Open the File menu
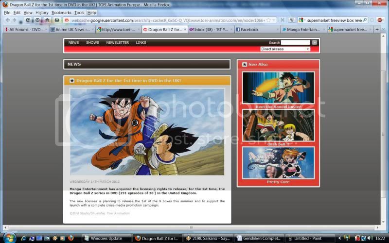389x243 pixels. point(7,13)
